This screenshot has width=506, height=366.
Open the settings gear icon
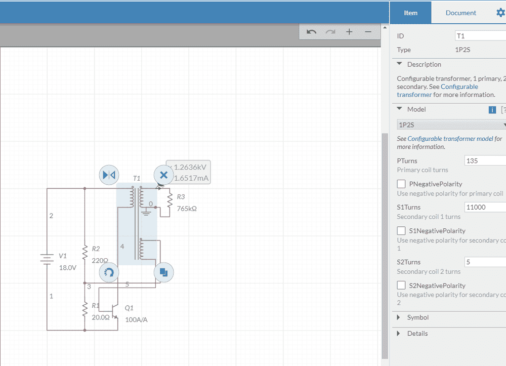point(500,13)
